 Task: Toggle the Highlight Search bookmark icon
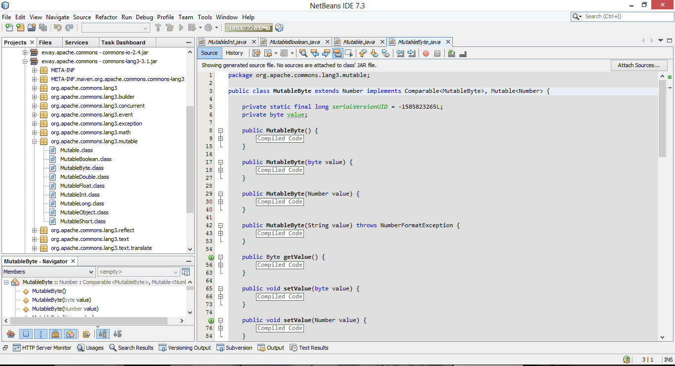click(x=337, y=53)
